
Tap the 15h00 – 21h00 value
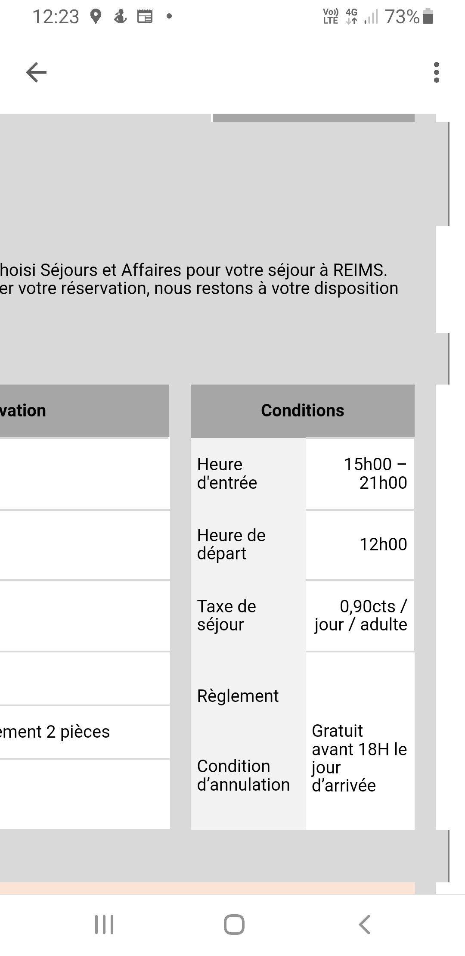click(375, 474)
